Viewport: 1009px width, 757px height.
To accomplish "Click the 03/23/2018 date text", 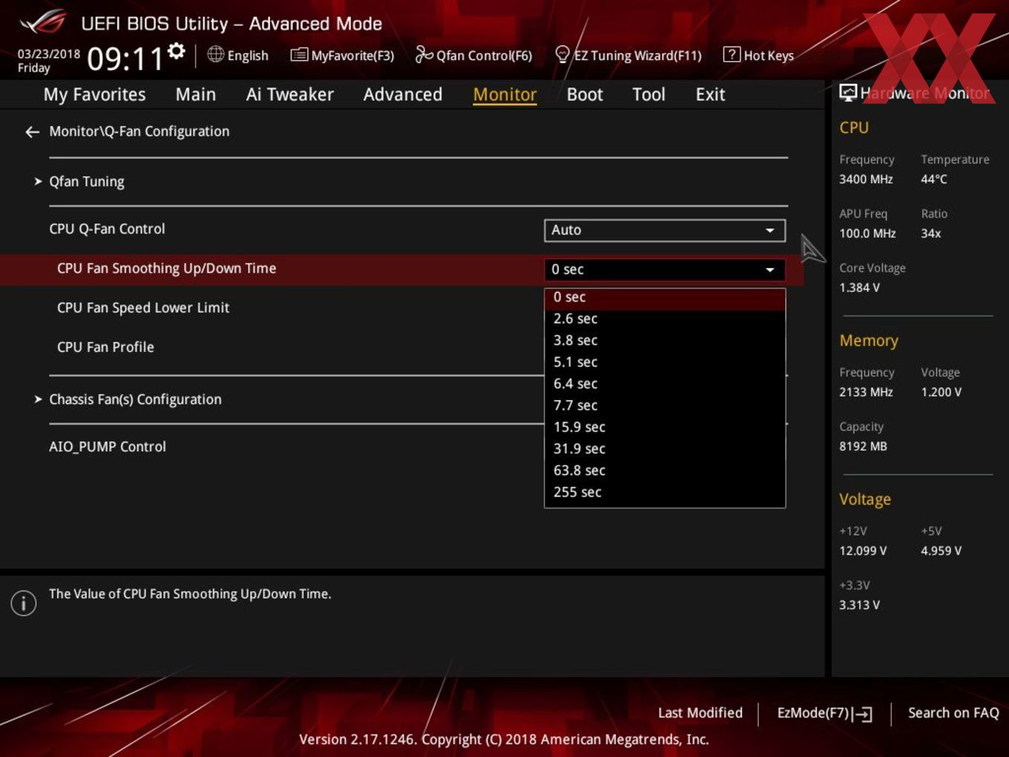I will 49,54.
